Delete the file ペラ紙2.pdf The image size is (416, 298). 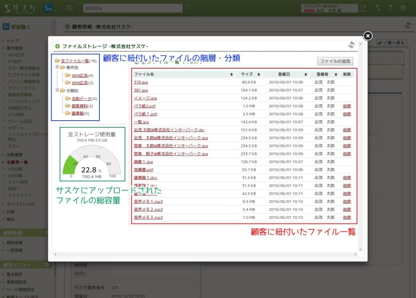point(347,106)
